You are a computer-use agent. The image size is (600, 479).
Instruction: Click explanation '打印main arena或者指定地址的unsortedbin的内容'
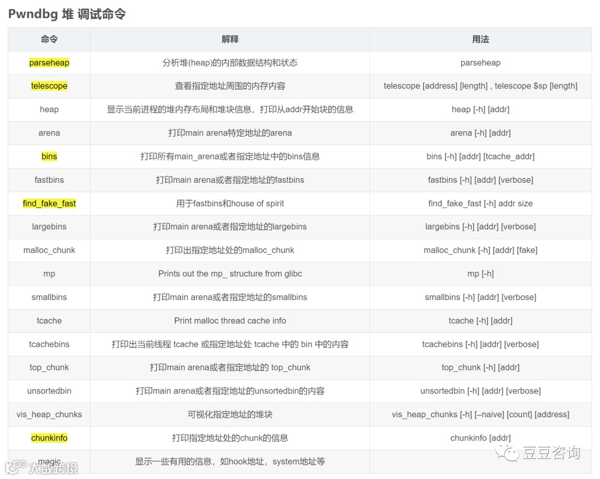coord(230,391)
